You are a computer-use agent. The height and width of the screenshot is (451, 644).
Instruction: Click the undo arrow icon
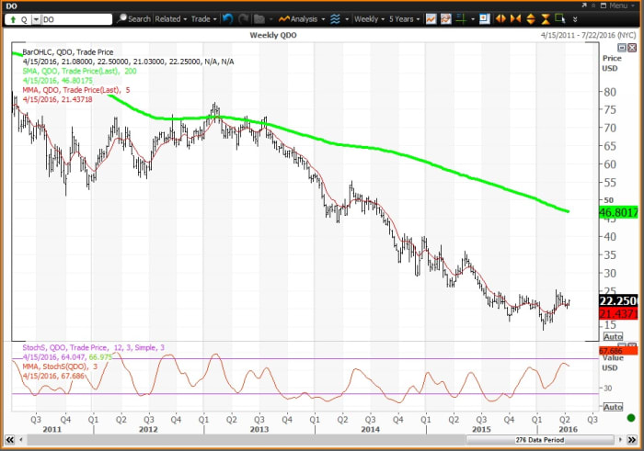pyautogui.click(x=226, y=18)
